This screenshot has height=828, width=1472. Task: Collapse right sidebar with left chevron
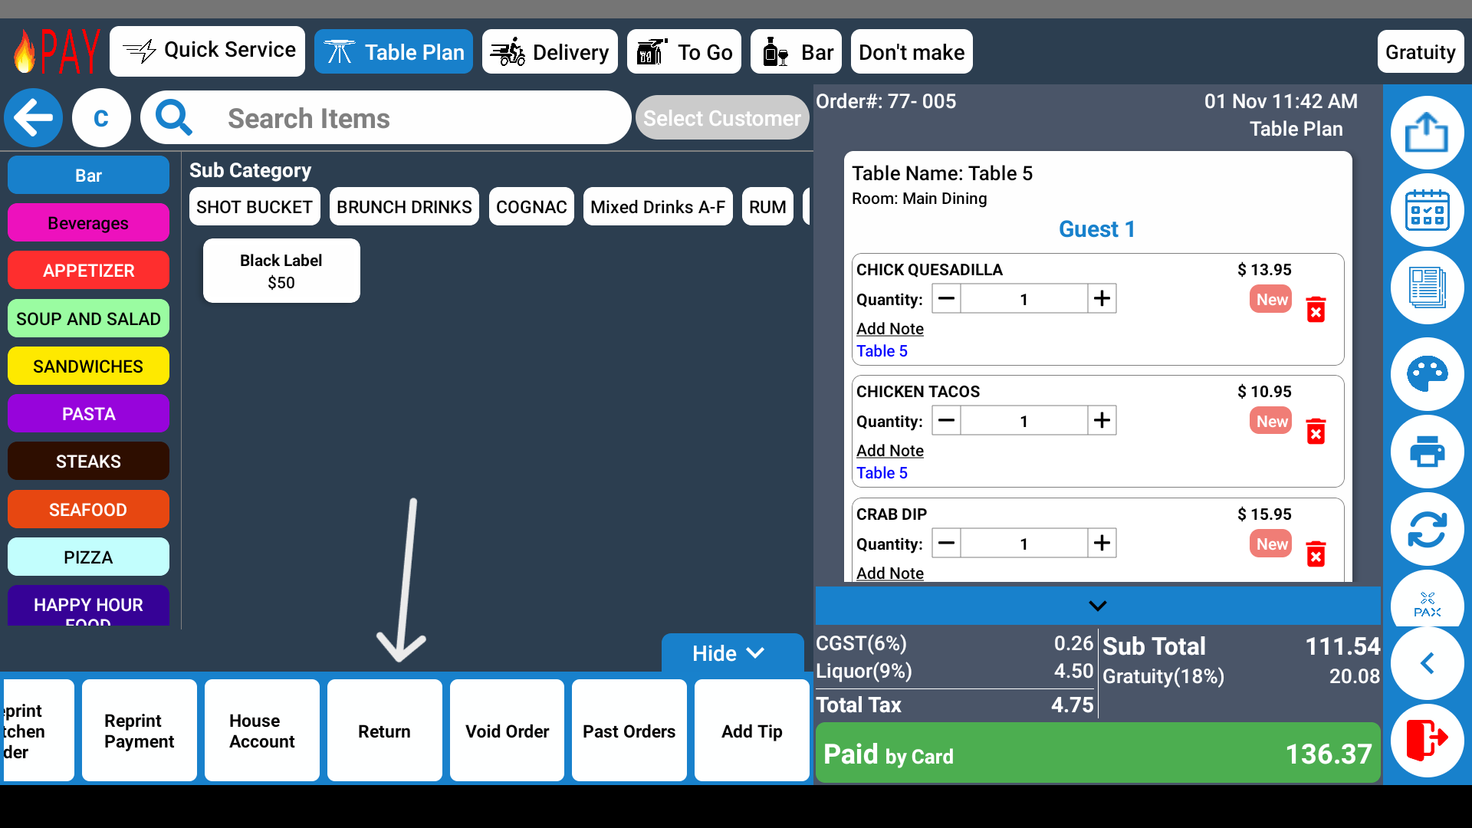click(x=1426, y=663)
